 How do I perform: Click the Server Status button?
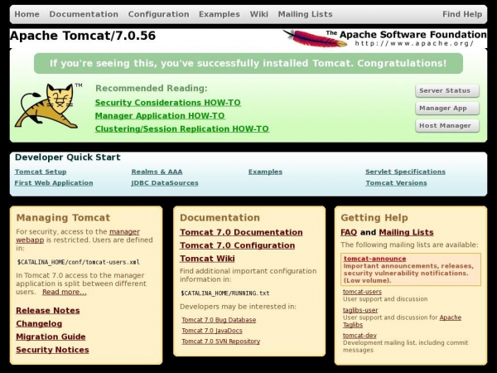click(x=447, y=90)
